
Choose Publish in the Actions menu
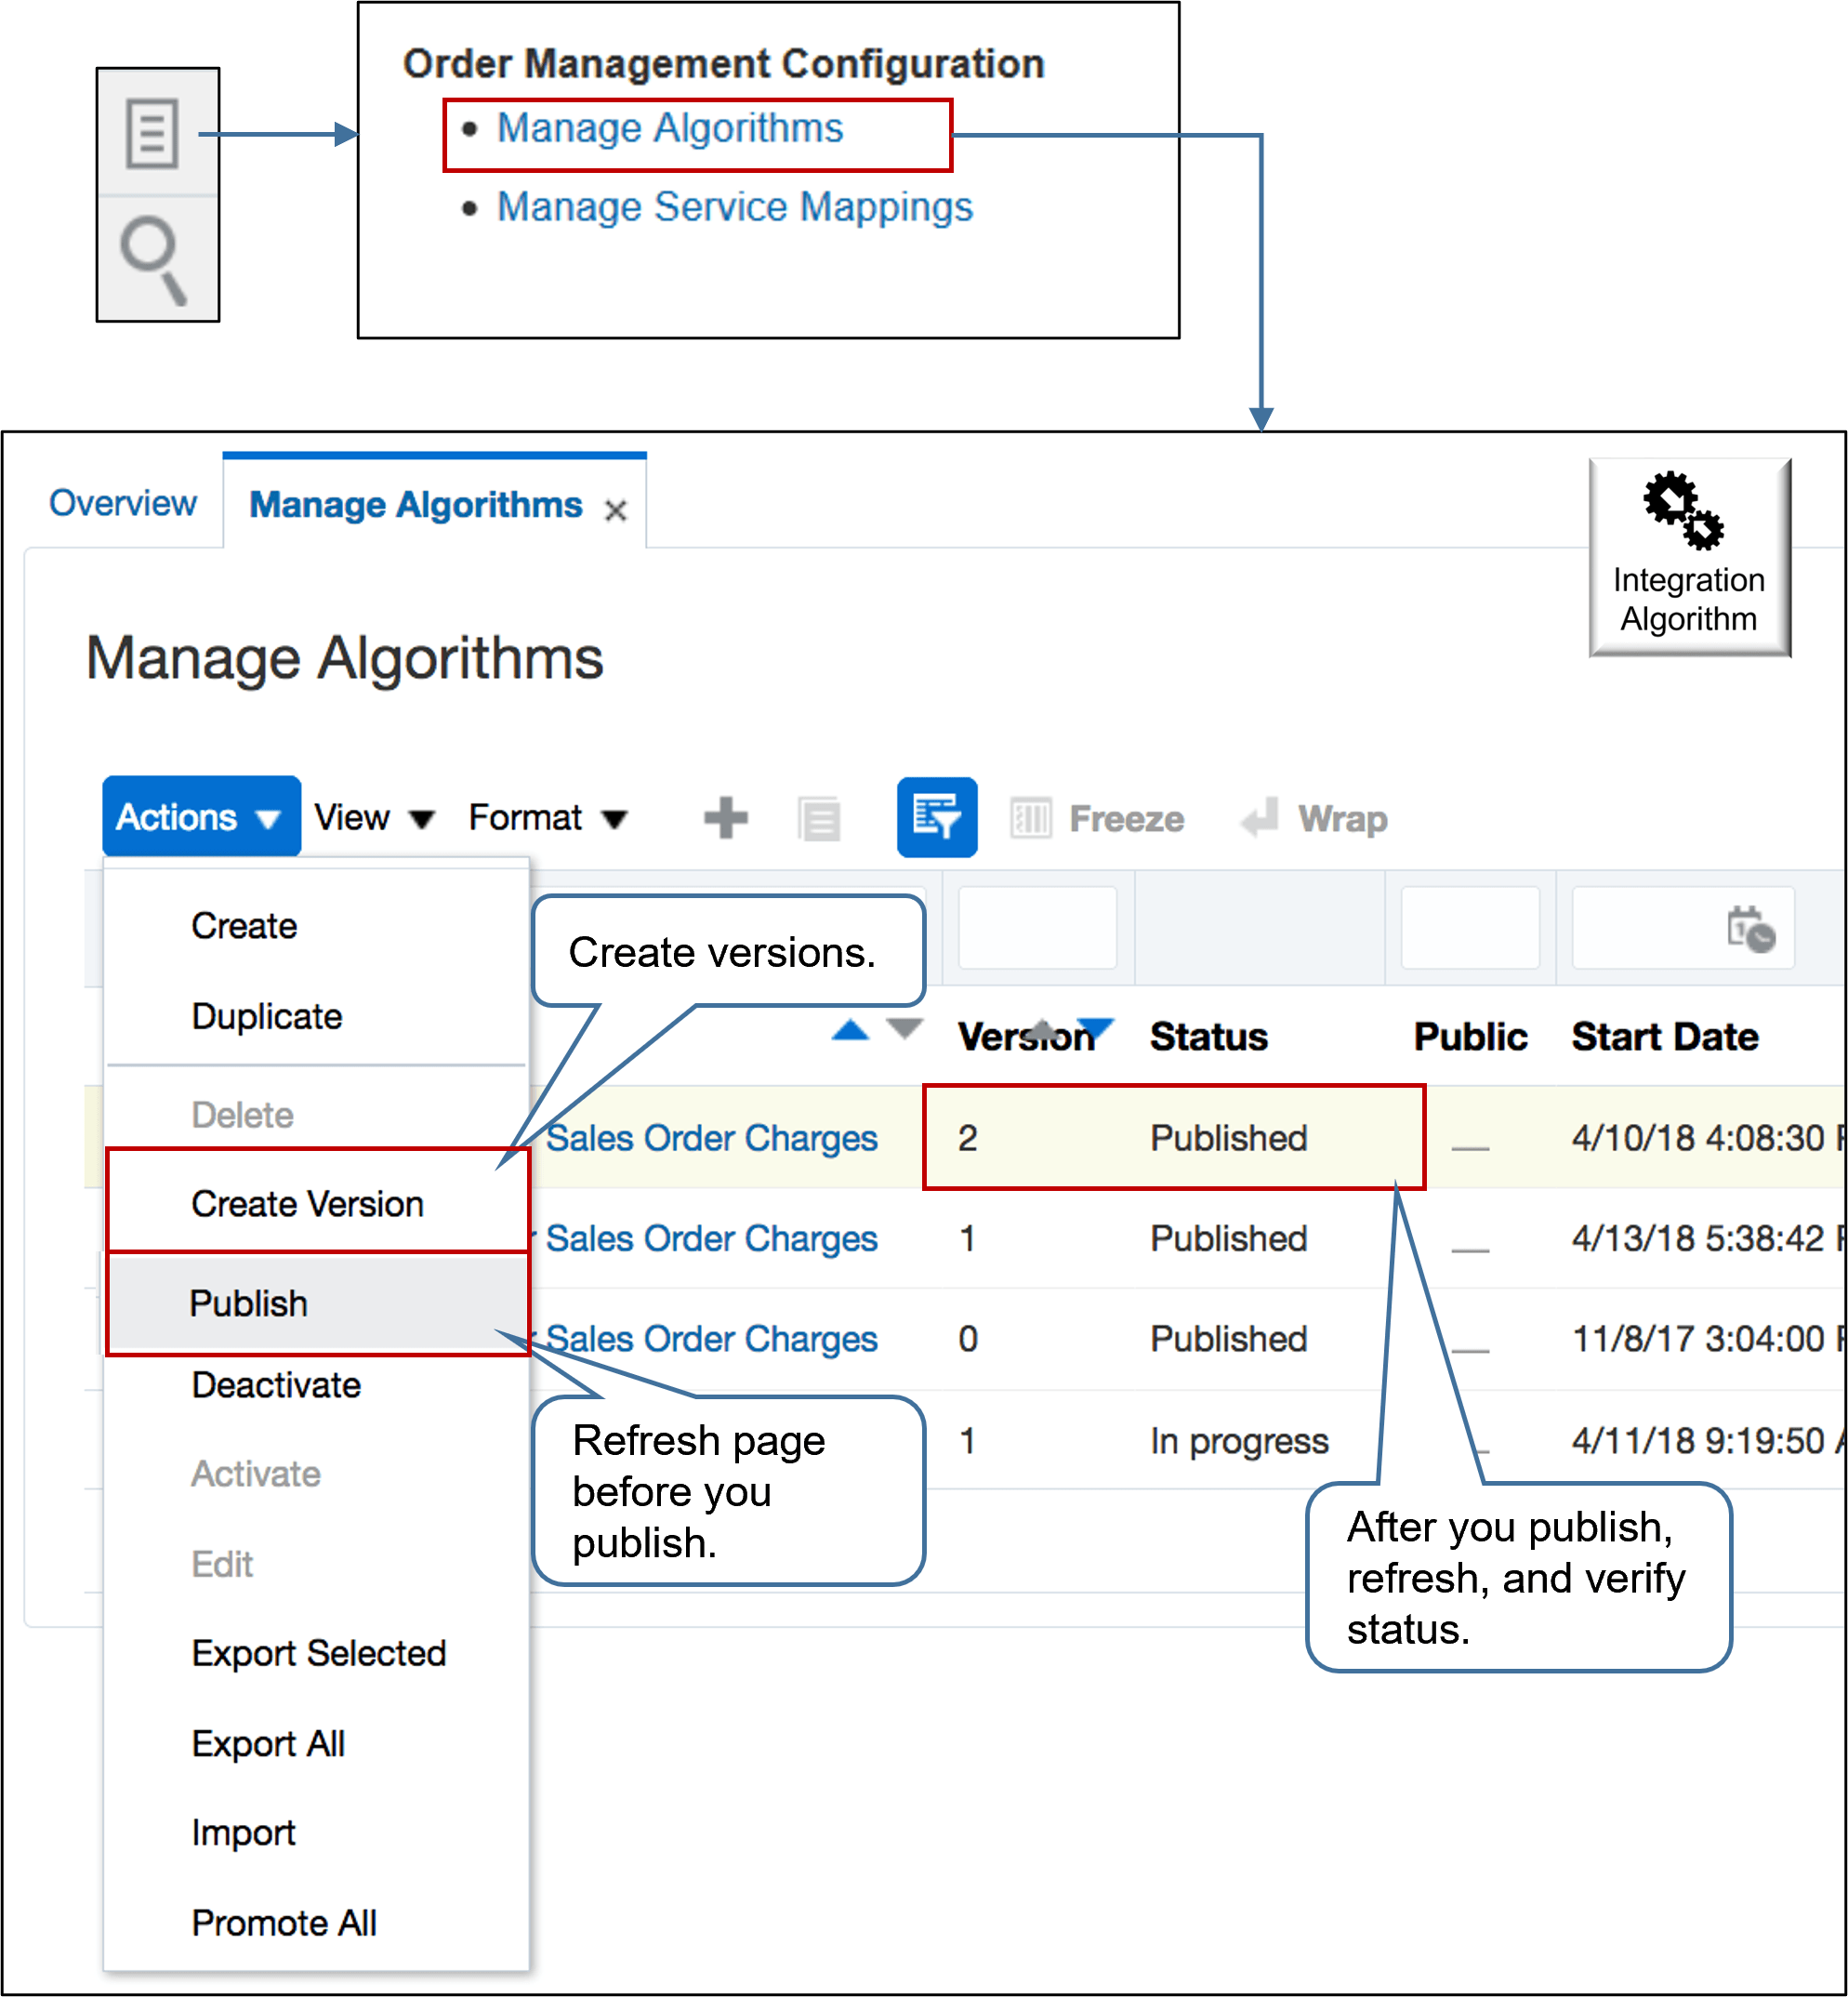pos(248,1303)
